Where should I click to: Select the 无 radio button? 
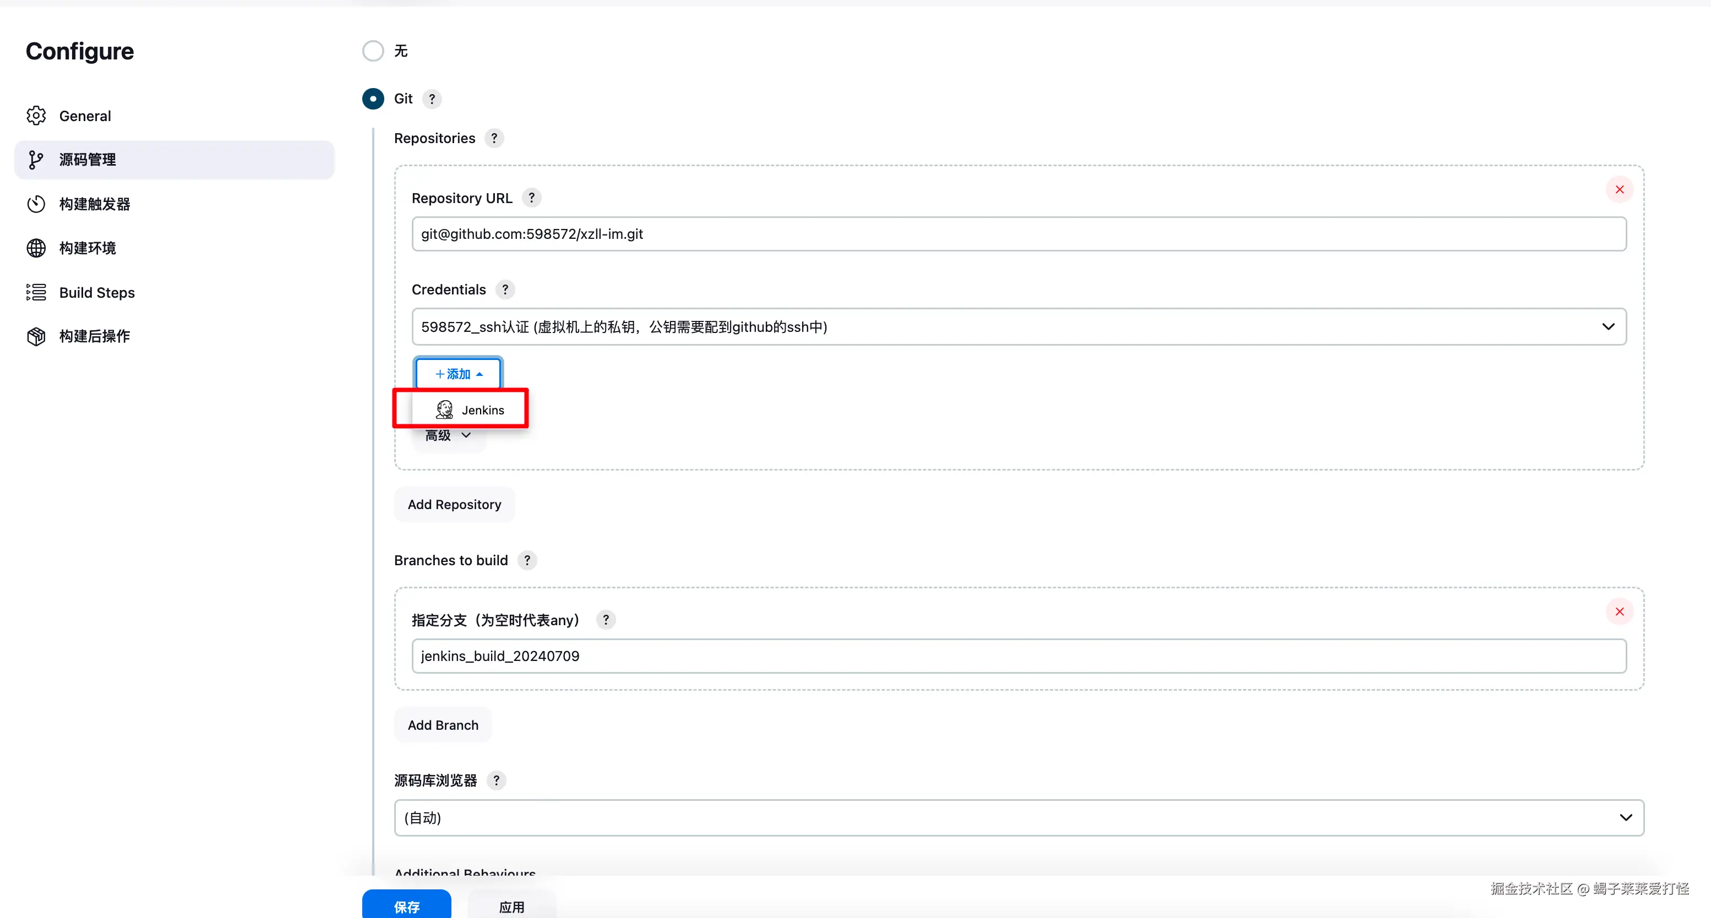coord(373,51)
